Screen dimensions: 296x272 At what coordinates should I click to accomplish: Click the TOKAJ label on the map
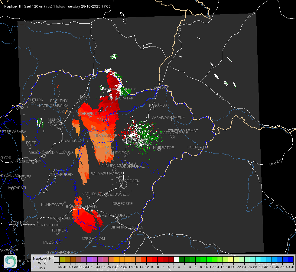[103, 120]
